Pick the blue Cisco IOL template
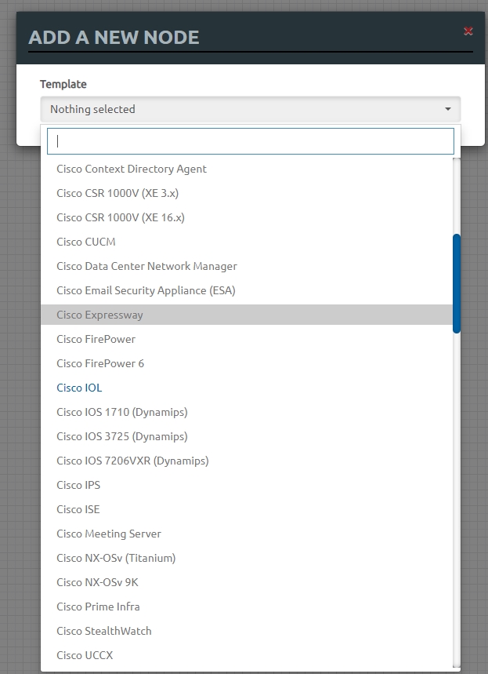Image resolution: width=488 pixels, height=674 pixels. point(247,388)
